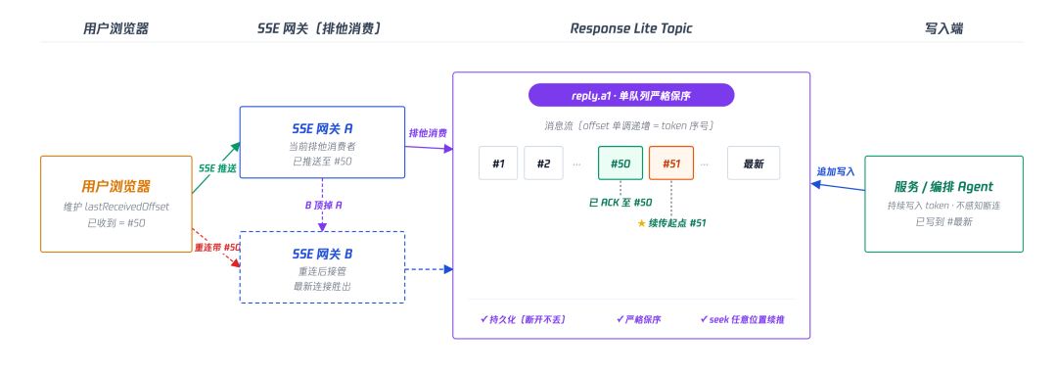
Task: Click the 写入端 column header
Action: click(943, 28)
